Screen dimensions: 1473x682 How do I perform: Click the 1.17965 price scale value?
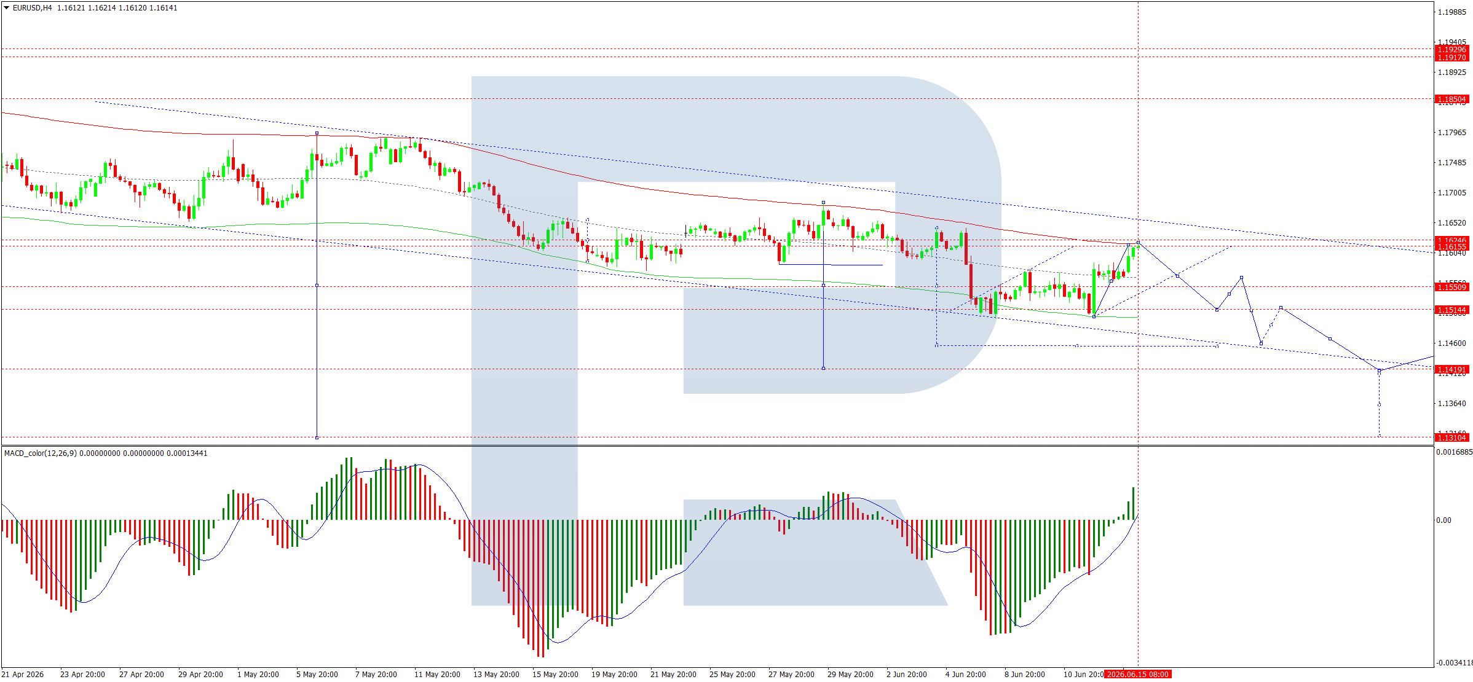click(1451, 133)
